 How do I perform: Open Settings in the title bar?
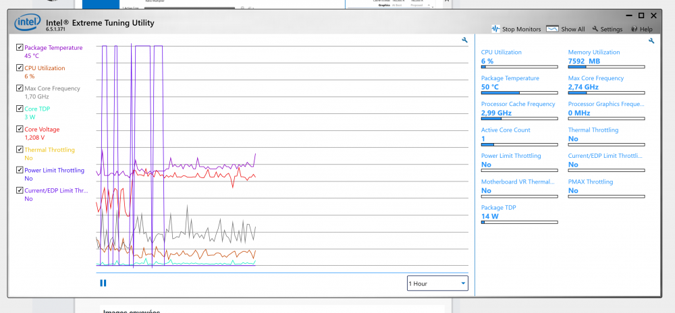click(607, 29)
